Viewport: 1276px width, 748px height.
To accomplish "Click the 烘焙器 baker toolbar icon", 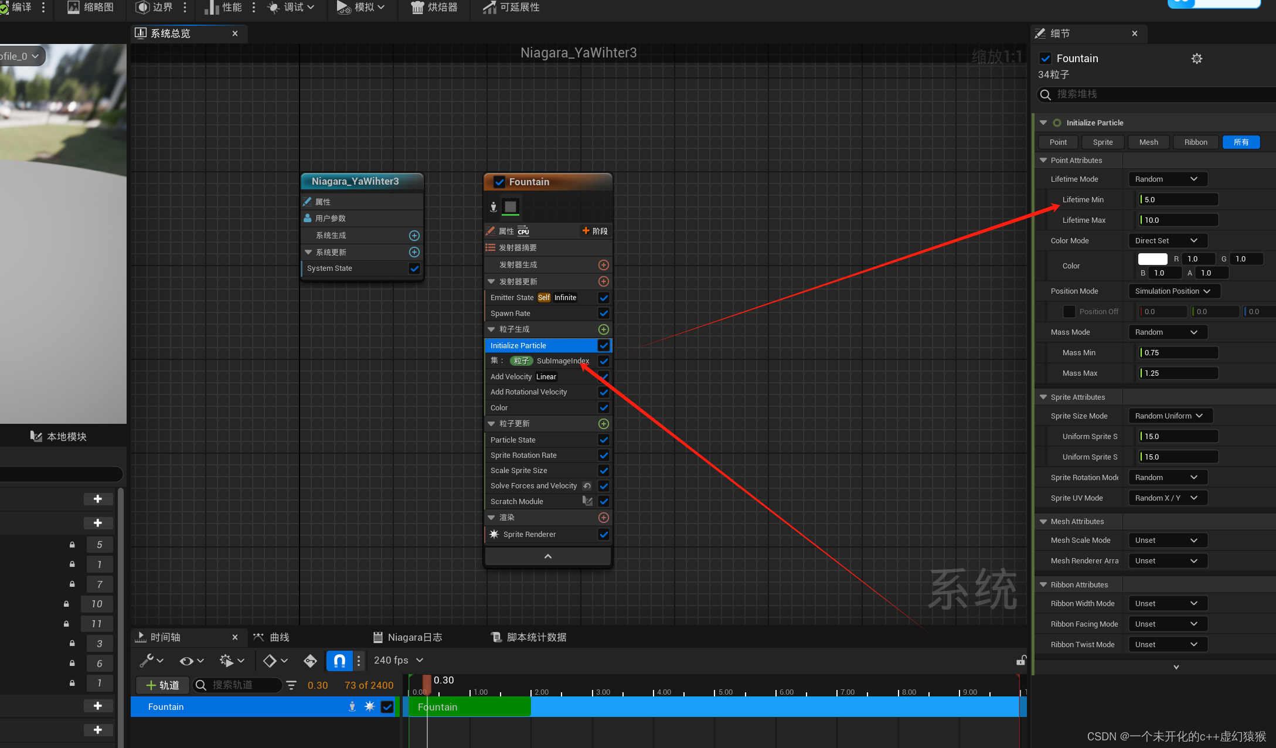I will 417,8.
